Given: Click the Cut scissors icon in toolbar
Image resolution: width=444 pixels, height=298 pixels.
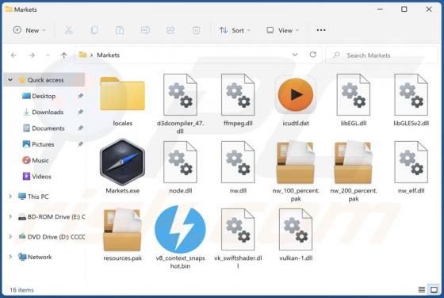Looking at the screenshot, I should (x=68, y=30).
